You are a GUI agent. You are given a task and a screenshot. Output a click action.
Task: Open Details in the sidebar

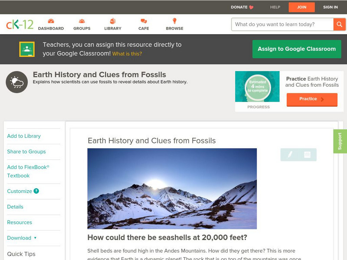click(15, 207)
